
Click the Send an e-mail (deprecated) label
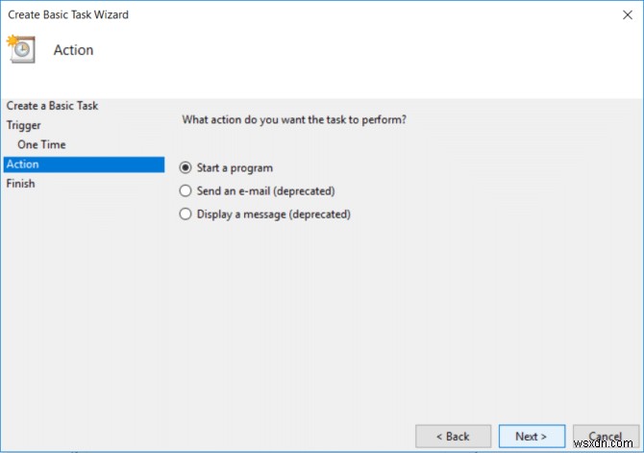tap(265, 191)
